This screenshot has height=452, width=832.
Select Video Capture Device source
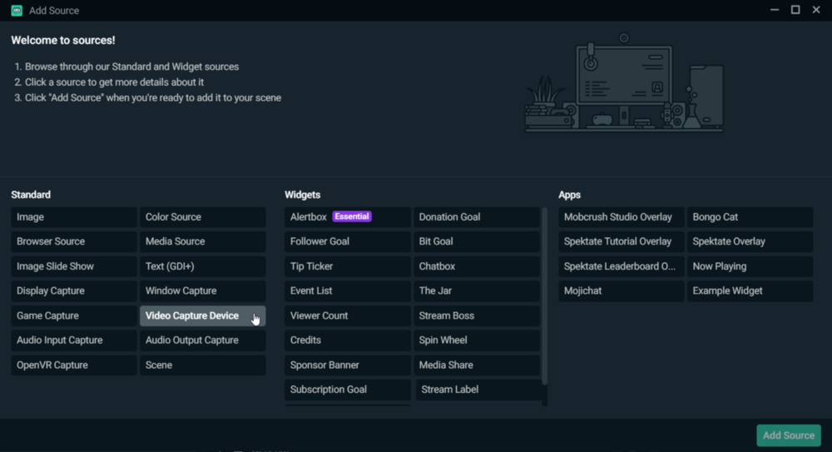tap(203, 315)
